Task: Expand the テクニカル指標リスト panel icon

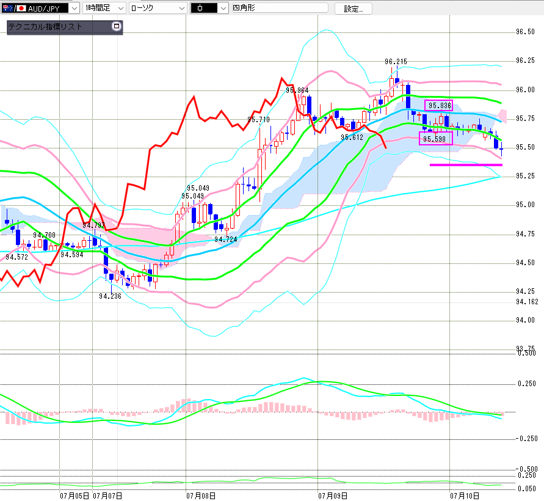Action: [117, 26]
